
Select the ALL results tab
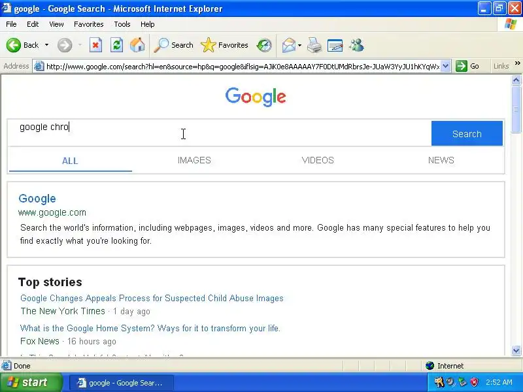pyautogui.click(x=70, y=161)
